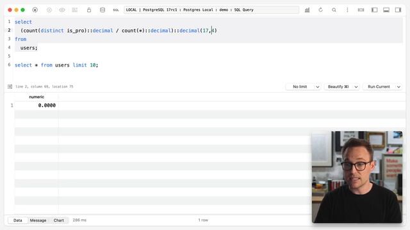Switch to the Message tab

pos(38,220)
